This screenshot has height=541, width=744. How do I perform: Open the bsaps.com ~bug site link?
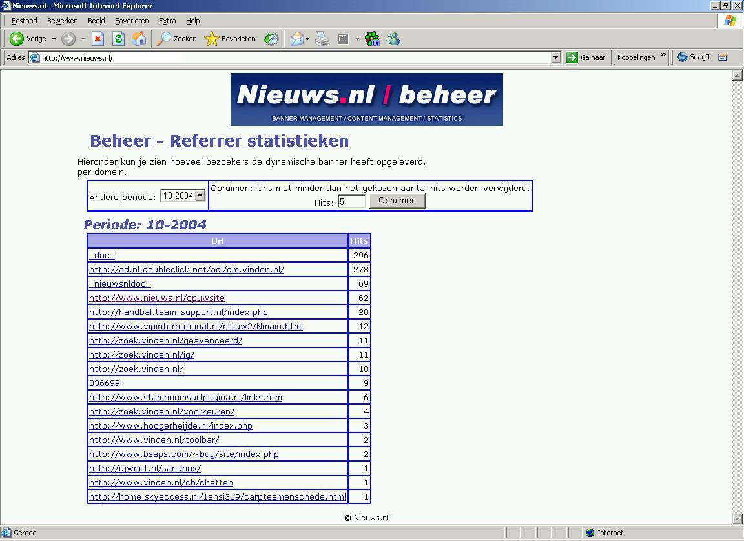coord(184,454)
